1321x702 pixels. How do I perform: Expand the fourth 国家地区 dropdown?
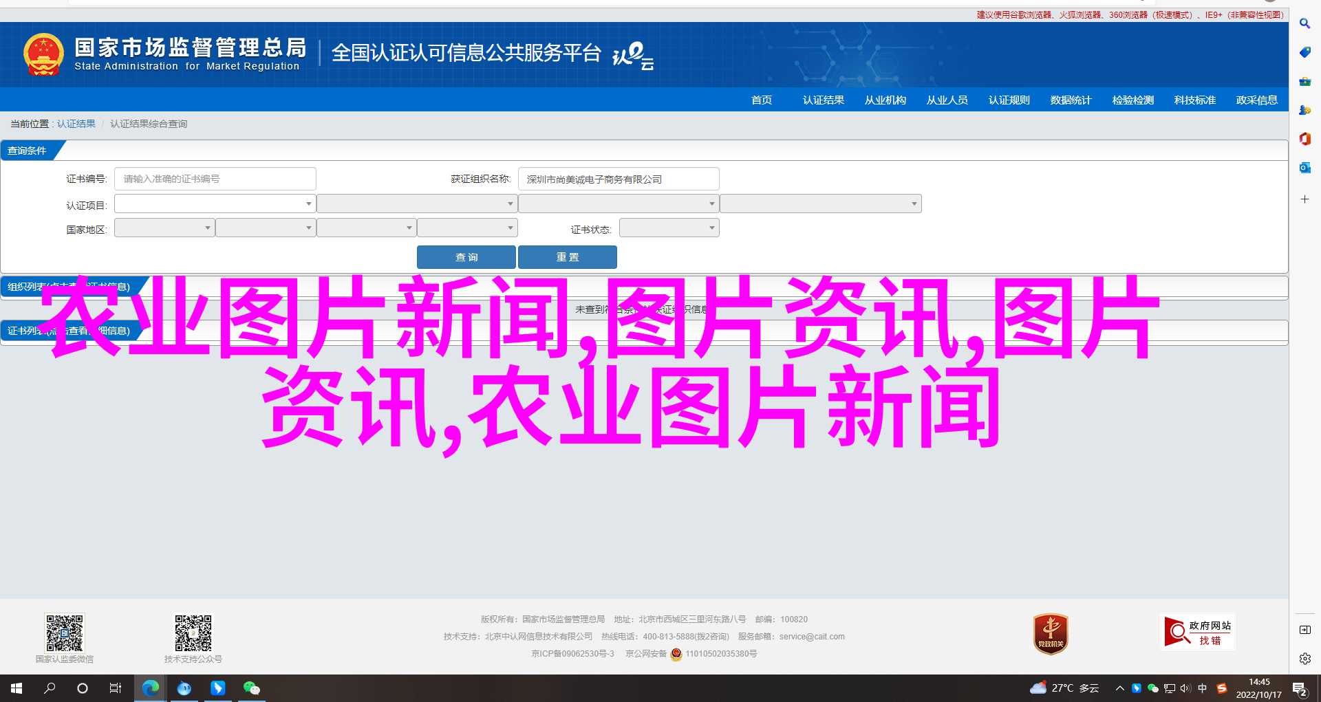pos(467,228)
